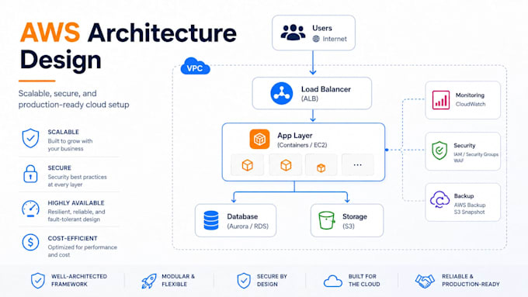This screenshot has height=297, width=528.
Task: Click the green S3 Storage bucket icon
Action: click(327, 220)
